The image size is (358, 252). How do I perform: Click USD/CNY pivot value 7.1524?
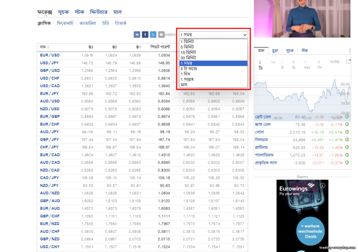coord(164,247)
